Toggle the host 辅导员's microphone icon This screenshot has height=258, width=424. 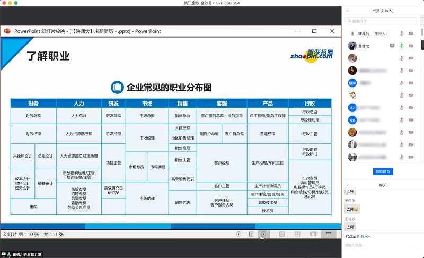(401, 33)
